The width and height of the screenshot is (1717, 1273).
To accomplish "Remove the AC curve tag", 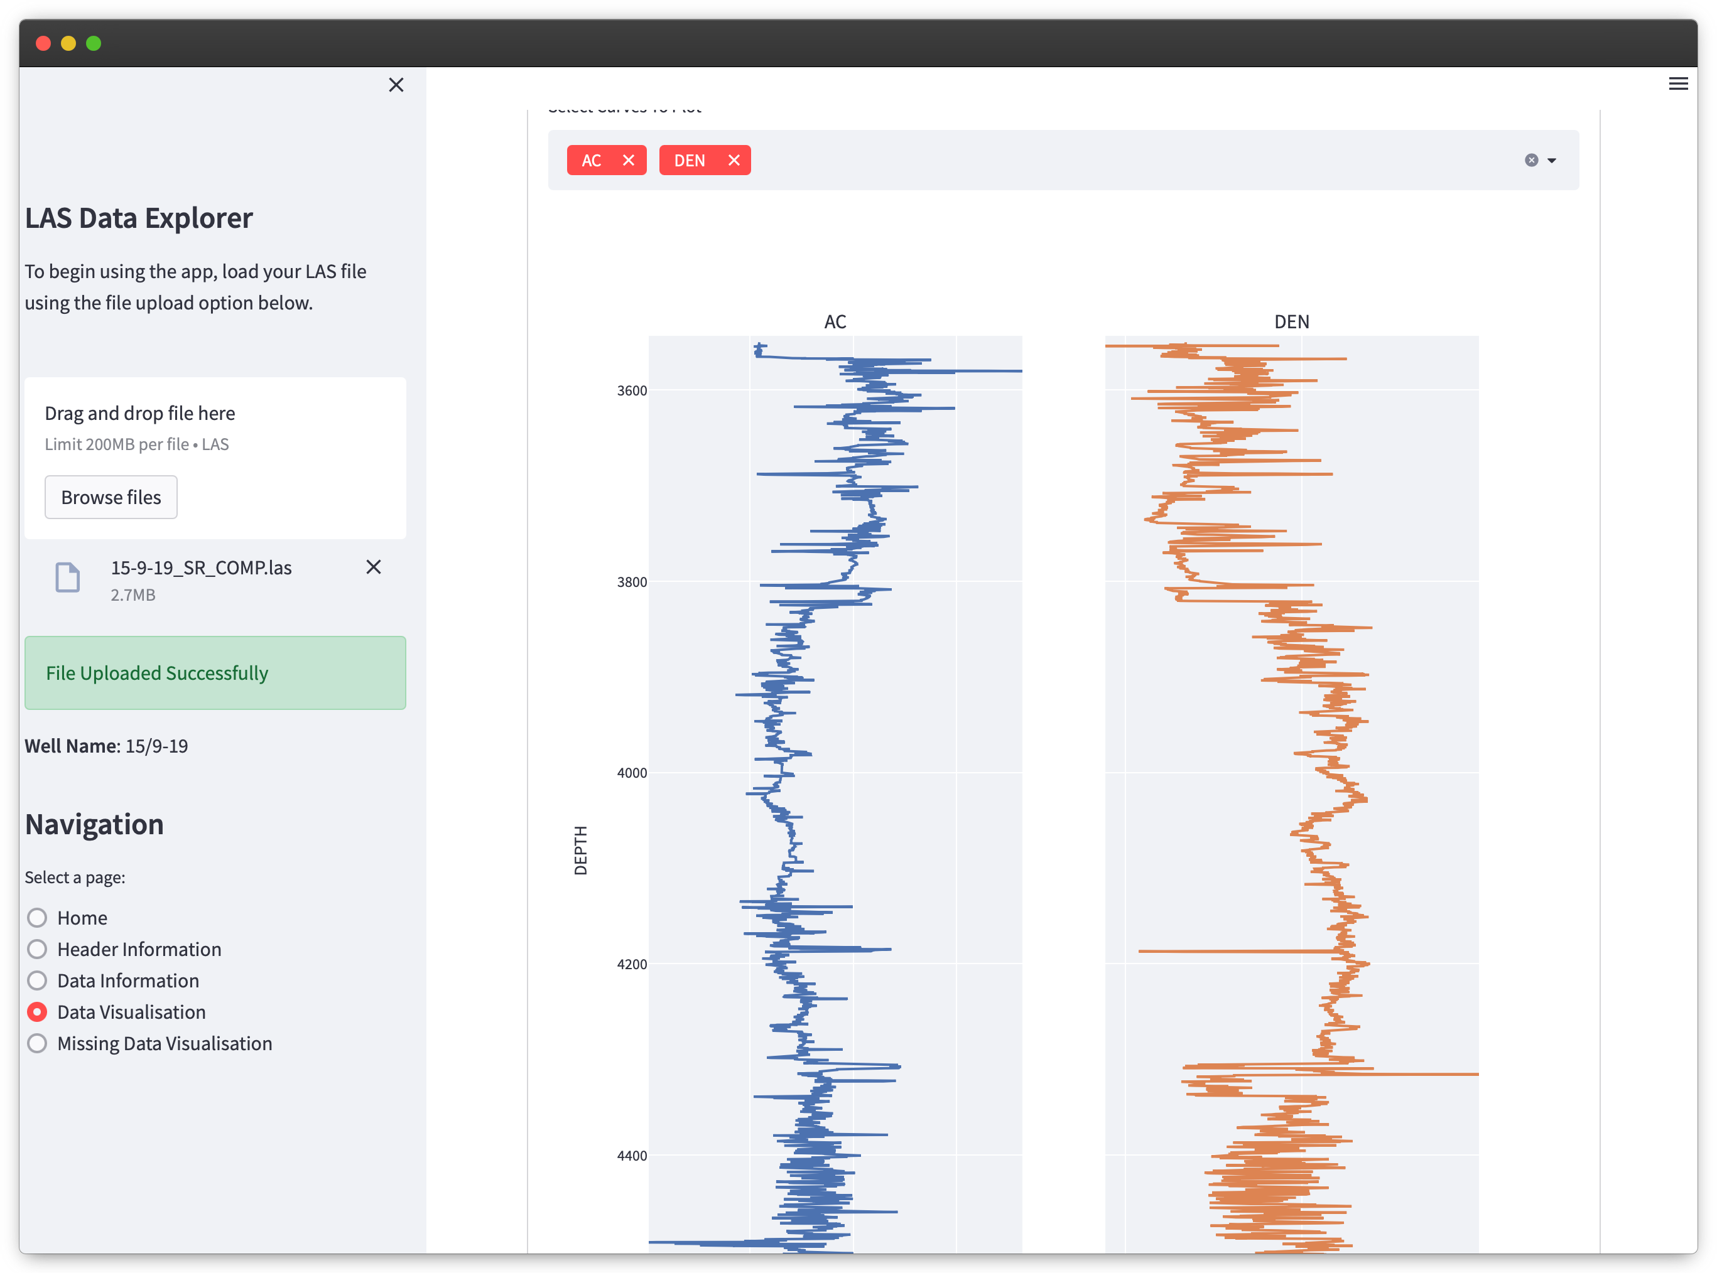I will coord(629,160).
